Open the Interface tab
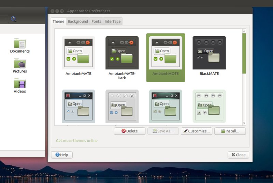Image resolution: width=273 pixels, height=183 pixels. click(113, 22)
